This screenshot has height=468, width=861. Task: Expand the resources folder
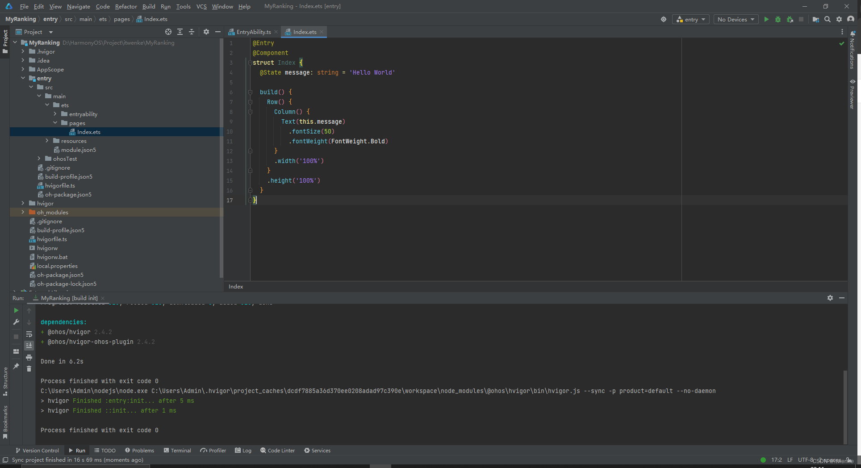(x=47, y=141)
